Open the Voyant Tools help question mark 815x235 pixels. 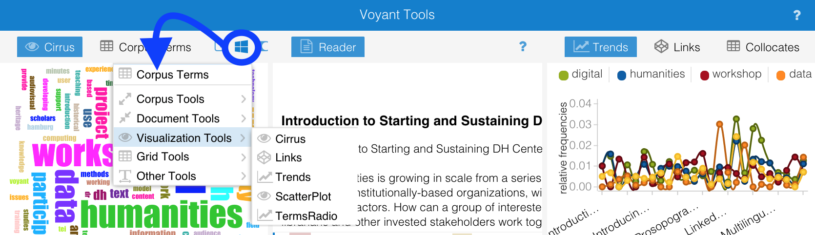pos(797,15)
